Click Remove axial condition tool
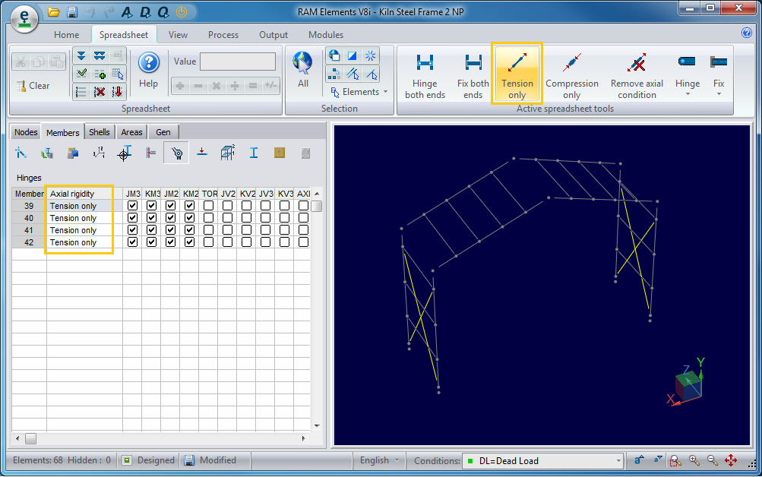Viewport: 762px width, 477px height. [637, 74]
